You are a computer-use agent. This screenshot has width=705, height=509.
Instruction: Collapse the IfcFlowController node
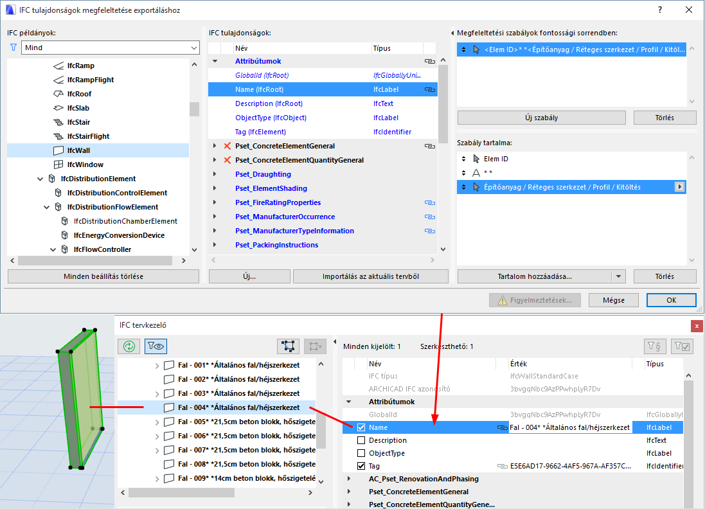53,249
